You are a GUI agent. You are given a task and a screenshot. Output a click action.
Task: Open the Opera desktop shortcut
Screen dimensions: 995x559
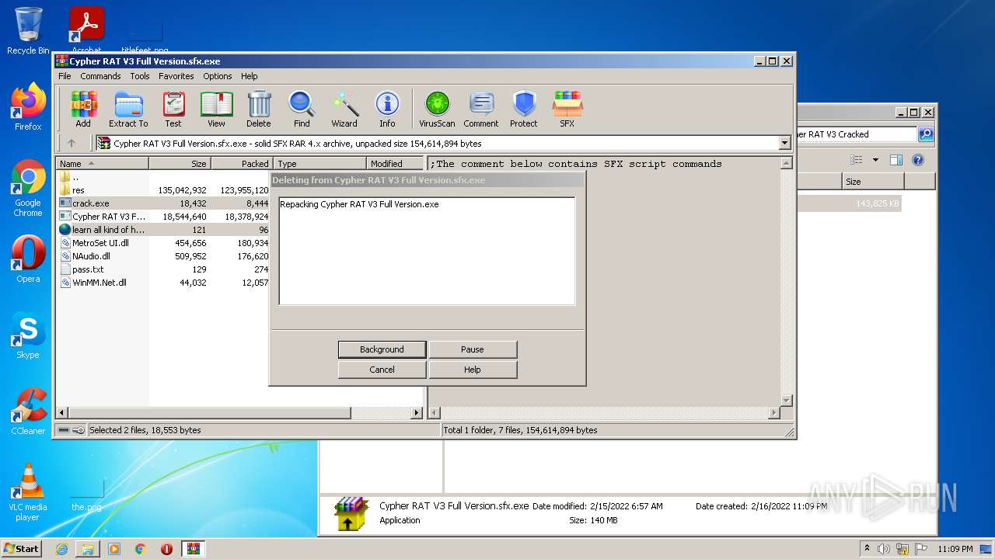[x=28, y=259]
